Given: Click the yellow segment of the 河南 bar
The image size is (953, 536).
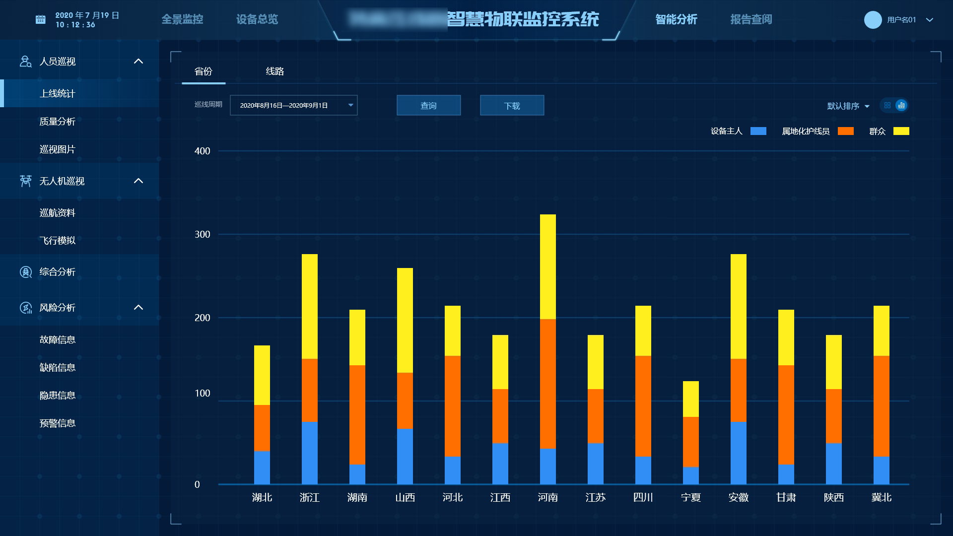Looking at the screenshot, I should (x=548, y=267).
